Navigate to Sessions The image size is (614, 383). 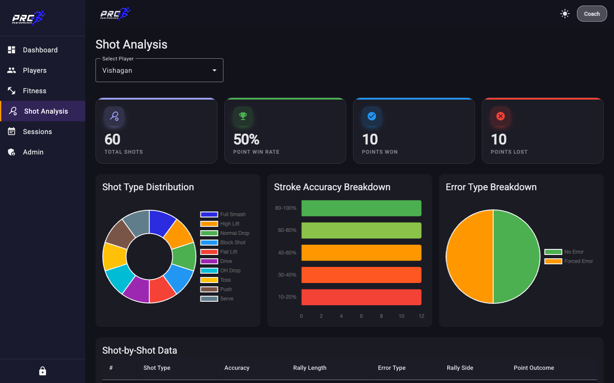pos(43,131)
